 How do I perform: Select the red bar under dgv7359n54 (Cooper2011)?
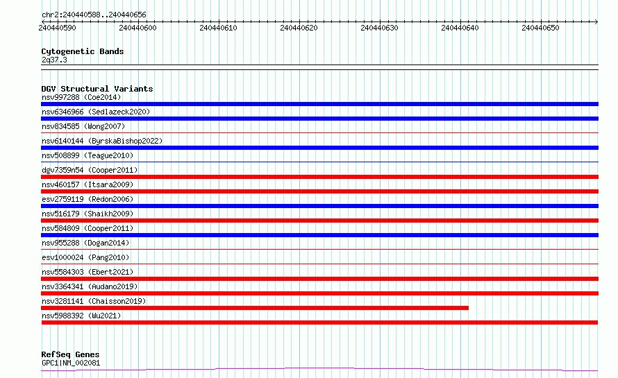[319, 177]
